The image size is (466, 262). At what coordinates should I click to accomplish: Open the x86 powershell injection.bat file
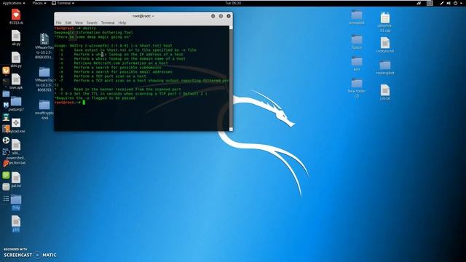[x=16, y=145]
